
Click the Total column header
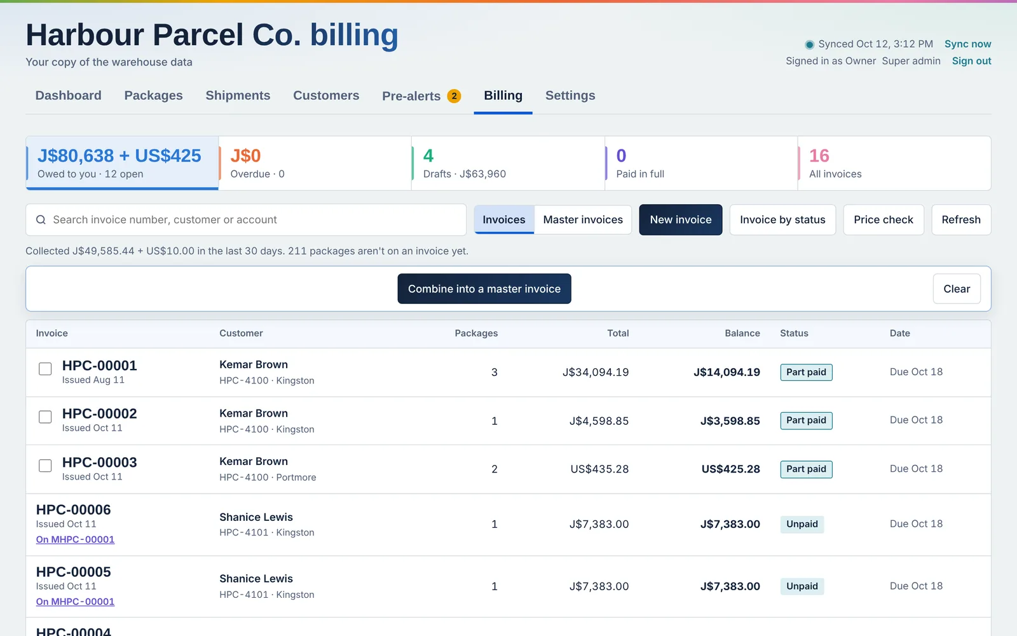click(618, 333)
